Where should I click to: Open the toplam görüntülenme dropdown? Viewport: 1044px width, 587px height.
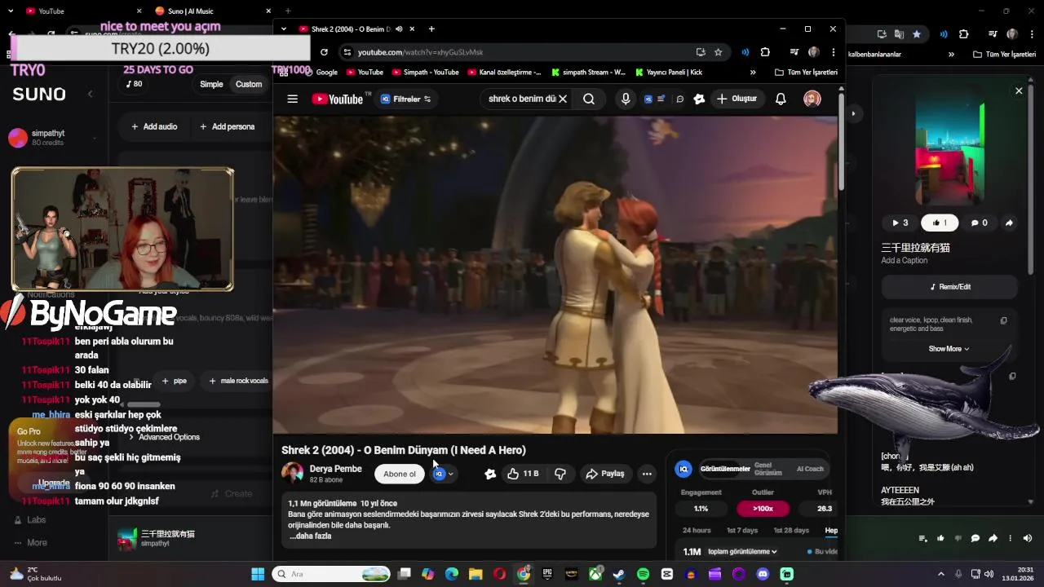coord(742,552)
